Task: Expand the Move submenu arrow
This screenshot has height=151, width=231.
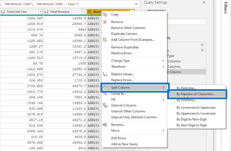Action: (163, 131)
